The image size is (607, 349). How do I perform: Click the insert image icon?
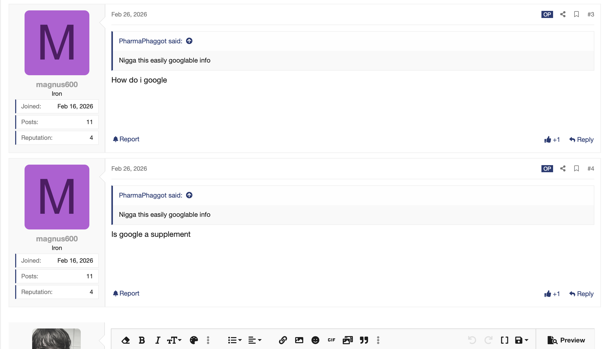pos(299,340)
